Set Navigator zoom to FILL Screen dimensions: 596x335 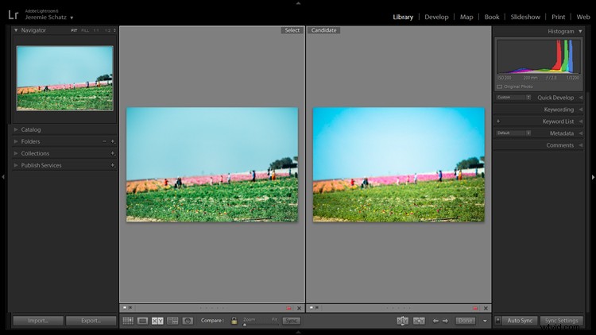(85, 30)
